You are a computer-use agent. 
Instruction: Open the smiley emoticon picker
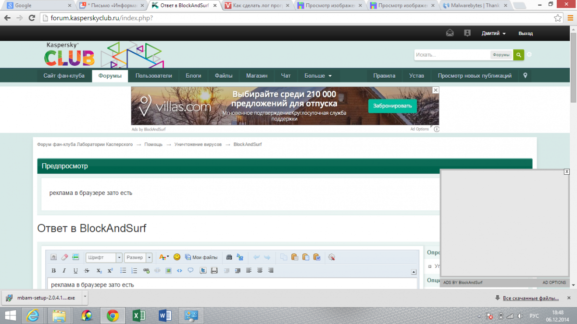click(x=177, y=257)
